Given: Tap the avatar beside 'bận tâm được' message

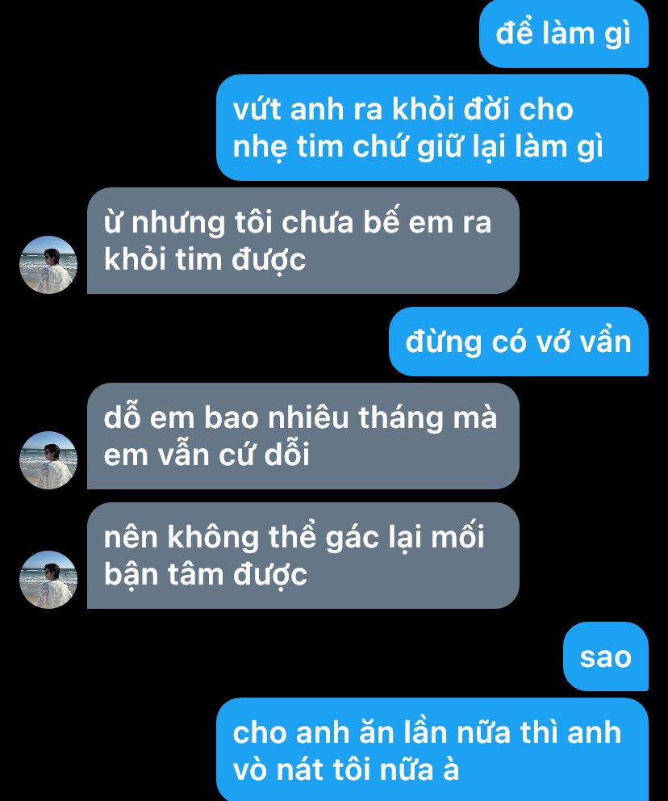Looking at the screenshot, I should [x=48, y=580].
